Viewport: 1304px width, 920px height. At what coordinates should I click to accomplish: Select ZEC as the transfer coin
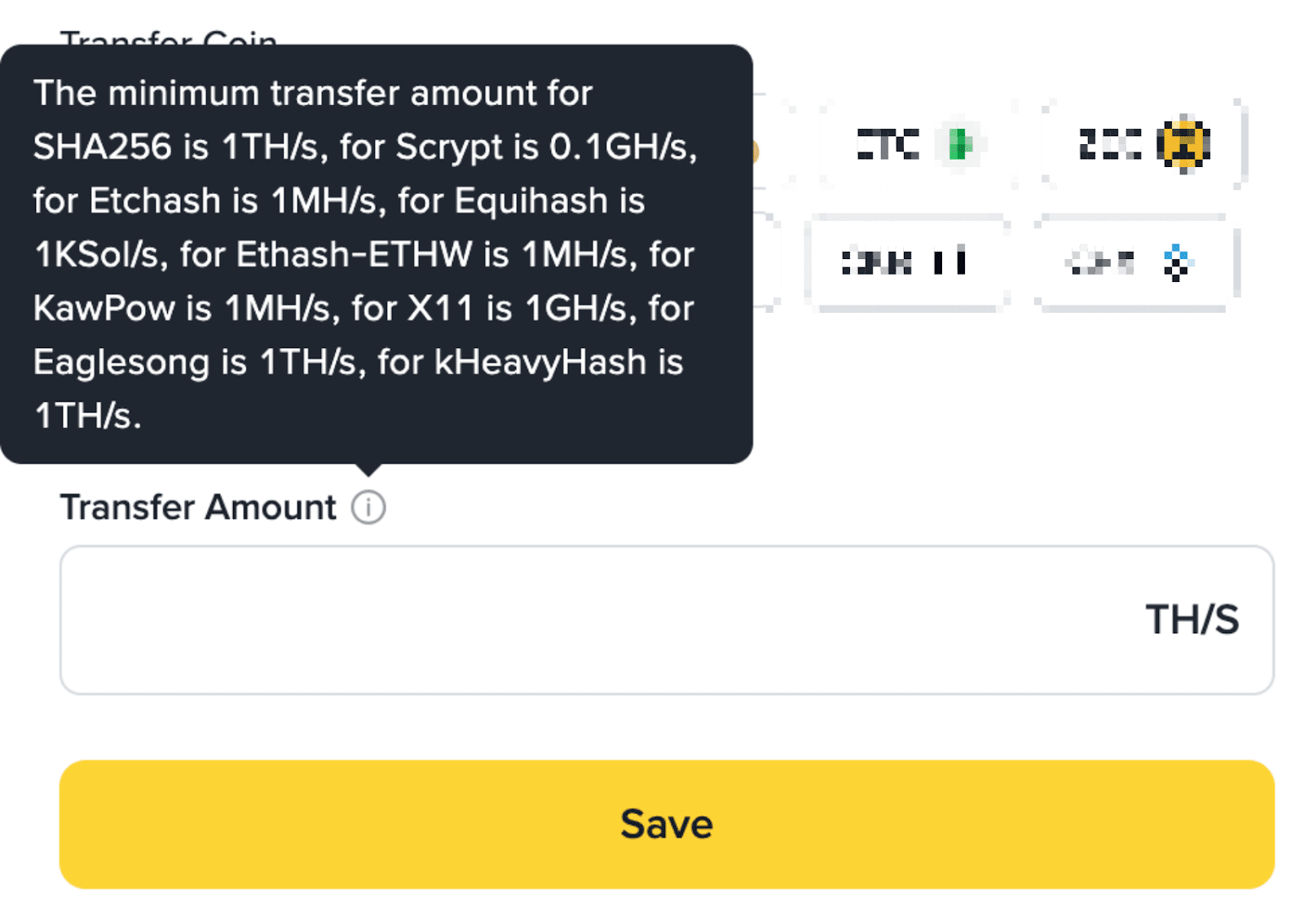[1141, 145]
